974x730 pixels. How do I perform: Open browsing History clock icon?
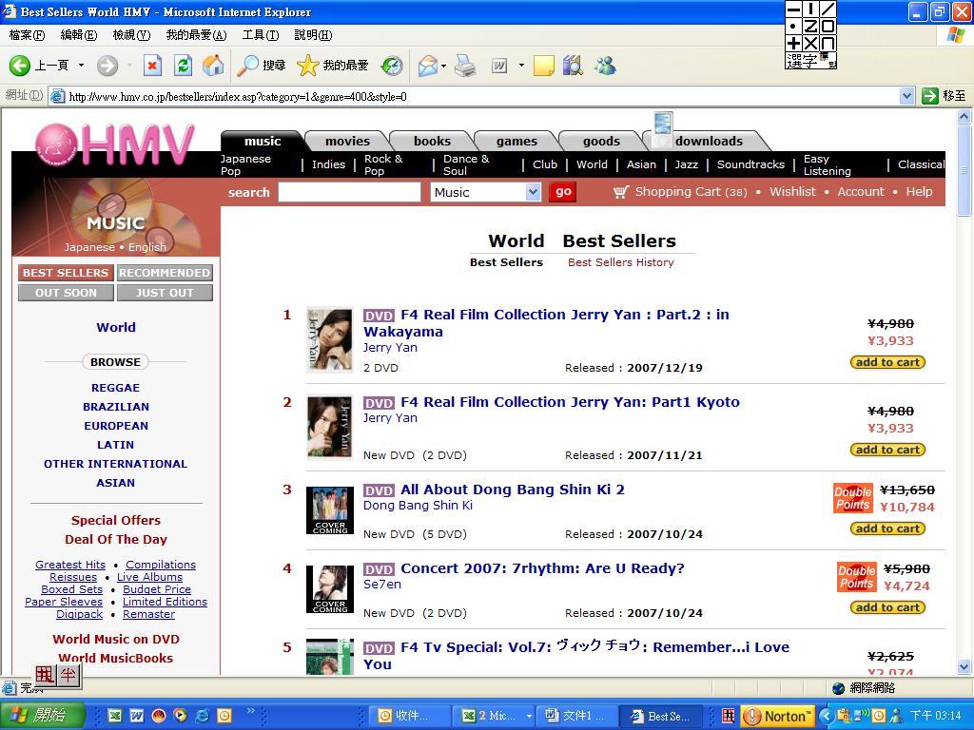[x=392, y=66]
